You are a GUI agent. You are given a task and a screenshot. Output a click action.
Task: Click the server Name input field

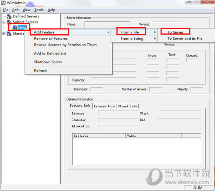point(107,24)
